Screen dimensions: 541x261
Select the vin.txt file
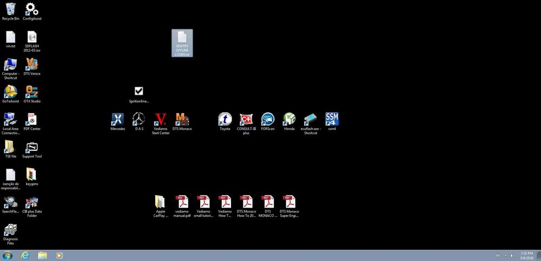(11, 37)
